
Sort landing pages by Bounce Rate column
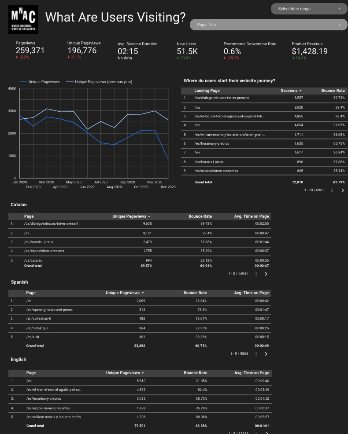[x=333, y=91]
